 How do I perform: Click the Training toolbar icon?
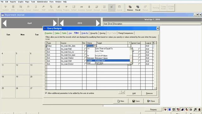click(x=59, y=8)
